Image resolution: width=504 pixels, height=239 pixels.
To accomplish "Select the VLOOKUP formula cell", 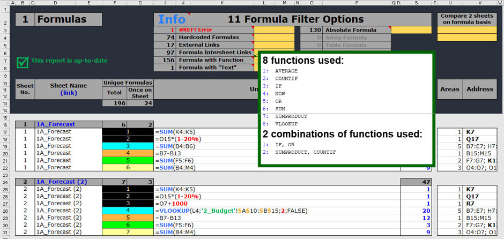I will coord(231,211).
